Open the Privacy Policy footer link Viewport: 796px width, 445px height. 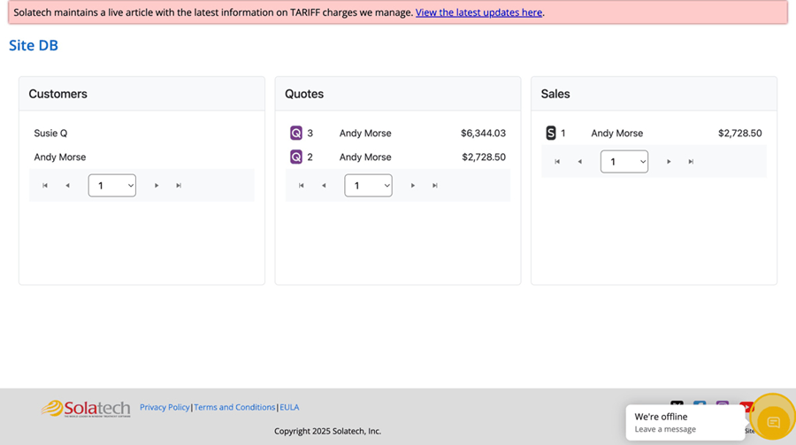point(165,407)
